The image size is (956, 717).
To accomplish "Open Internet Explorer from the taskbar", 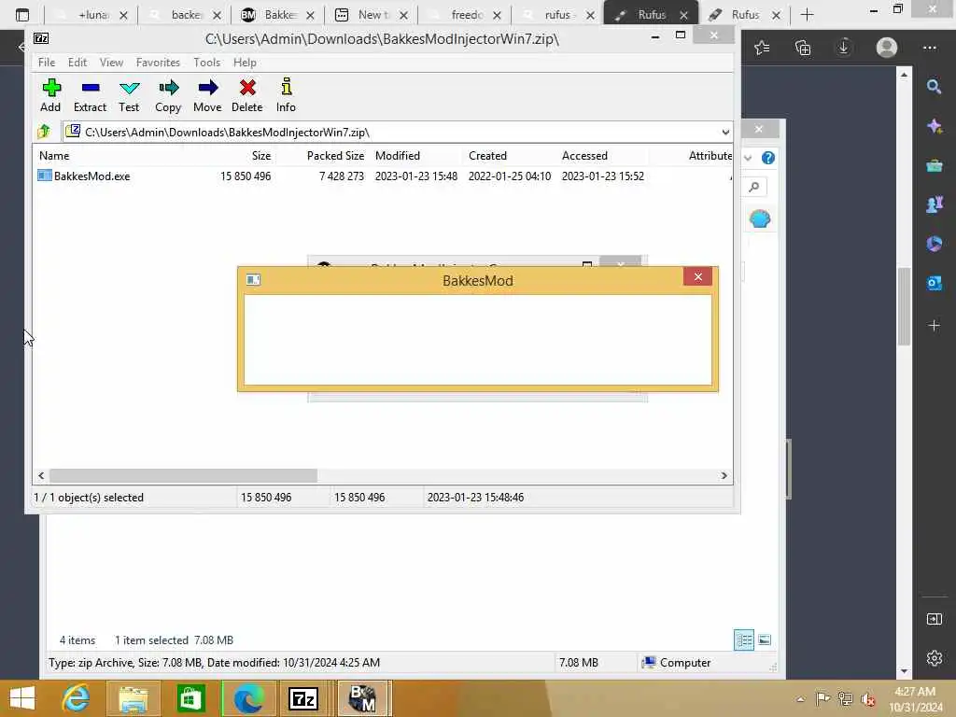I will click(x=76, y=698).
